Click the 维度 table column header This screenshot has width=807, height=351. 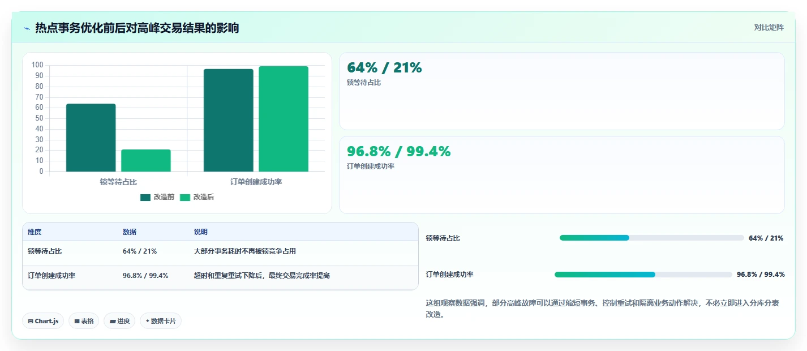coord(35,232)
